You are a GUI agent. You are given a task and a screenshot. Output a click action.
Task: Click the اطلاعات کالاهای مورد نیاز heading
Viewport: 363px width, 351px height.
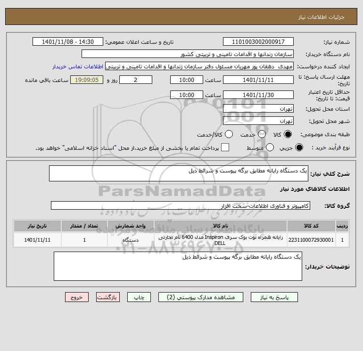[x=315, y=189]
